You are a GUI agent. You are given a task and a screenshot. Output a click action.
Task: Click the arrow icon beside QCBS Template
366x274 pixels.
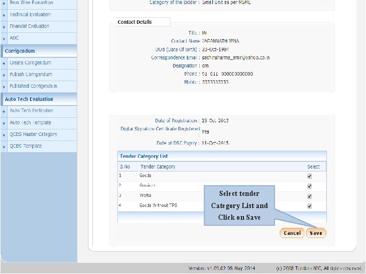4,147
